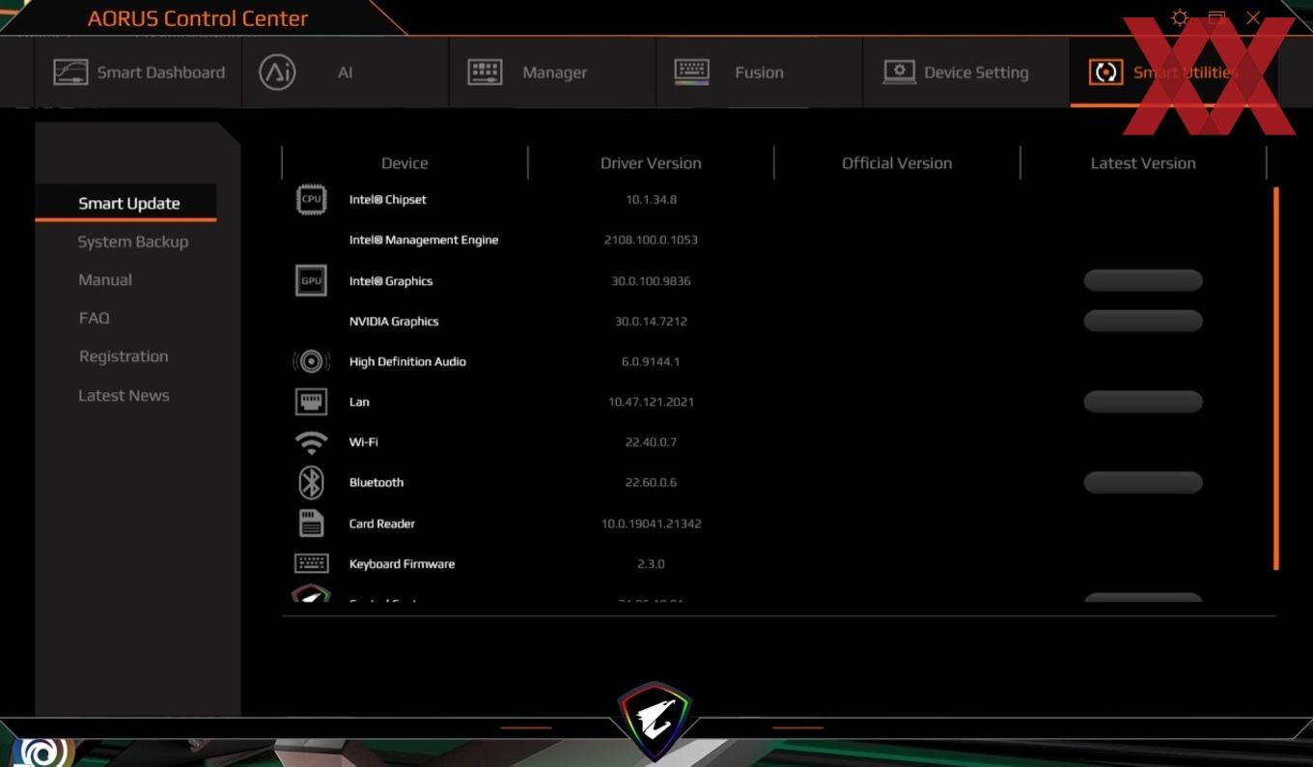Select the Wi-Fi row label

pos(363,442)
